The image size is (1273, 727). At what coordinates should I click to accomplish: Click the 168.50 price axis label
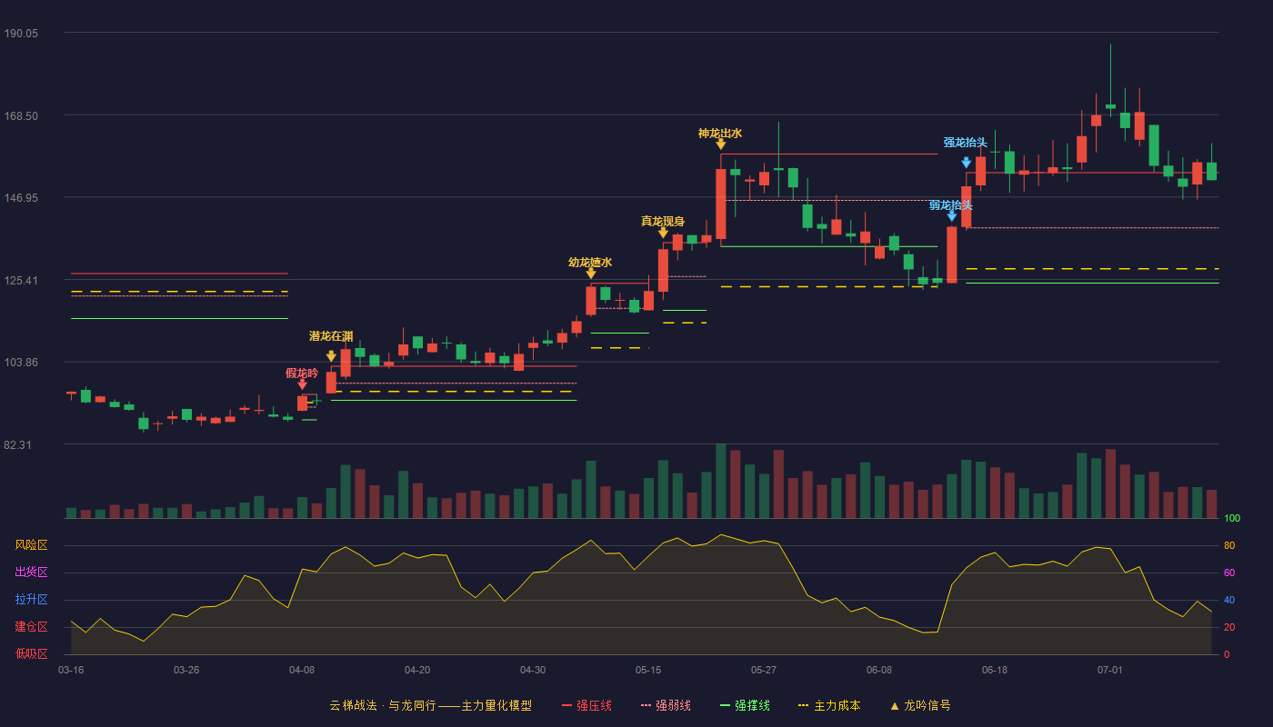[21, 115]
